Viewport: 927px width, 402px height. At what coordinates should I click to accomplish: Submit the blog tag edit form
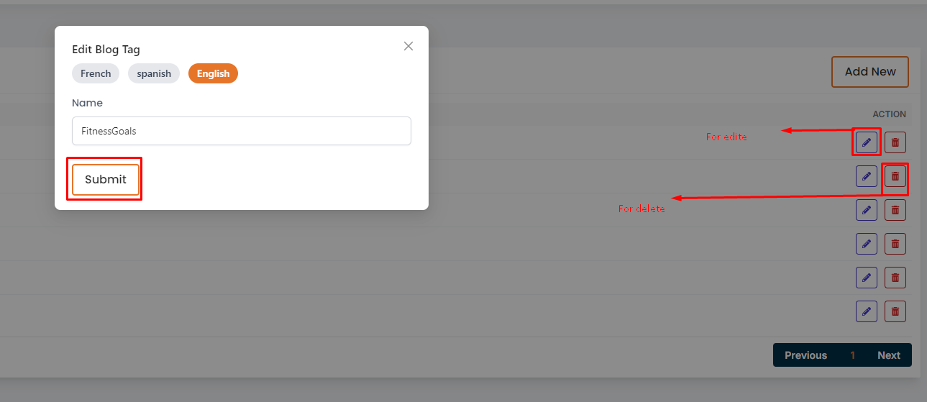tap(106, 180)
